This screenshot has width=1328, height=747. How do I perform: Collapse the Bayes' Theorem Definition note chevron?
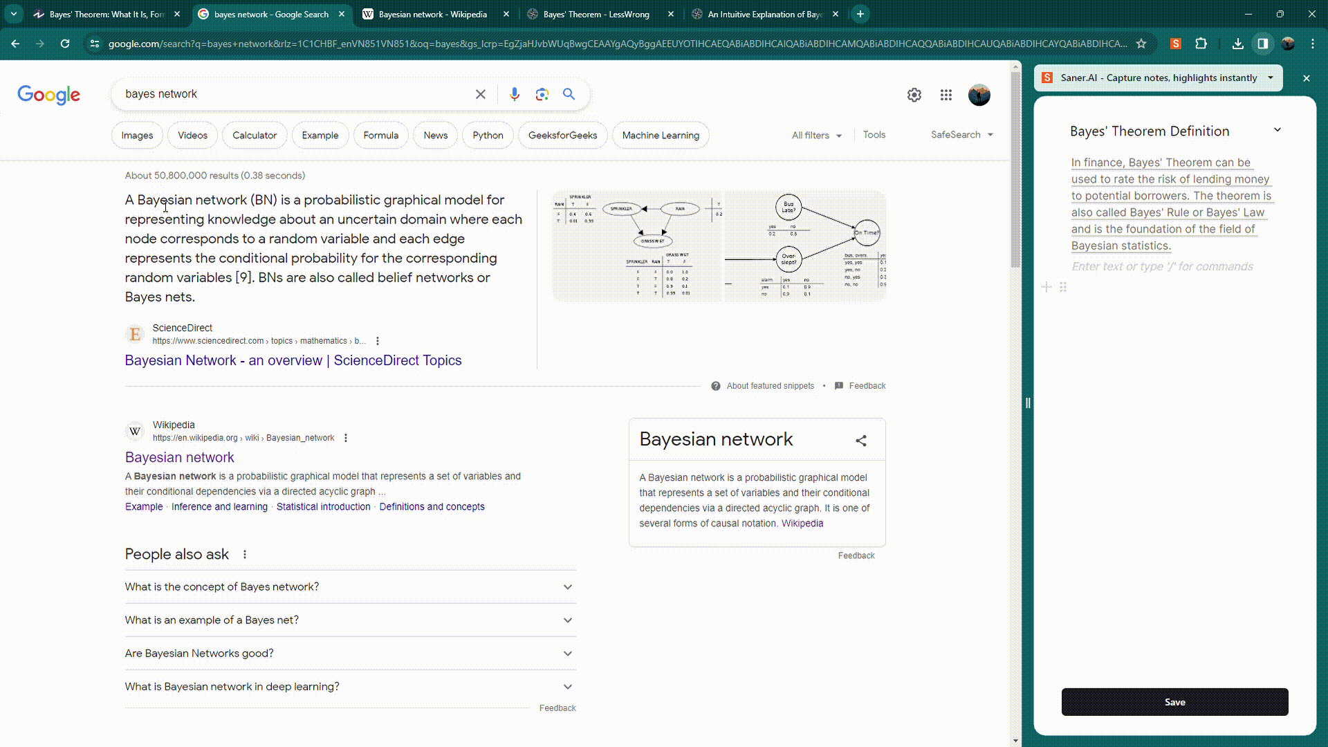click(1277, 130)
